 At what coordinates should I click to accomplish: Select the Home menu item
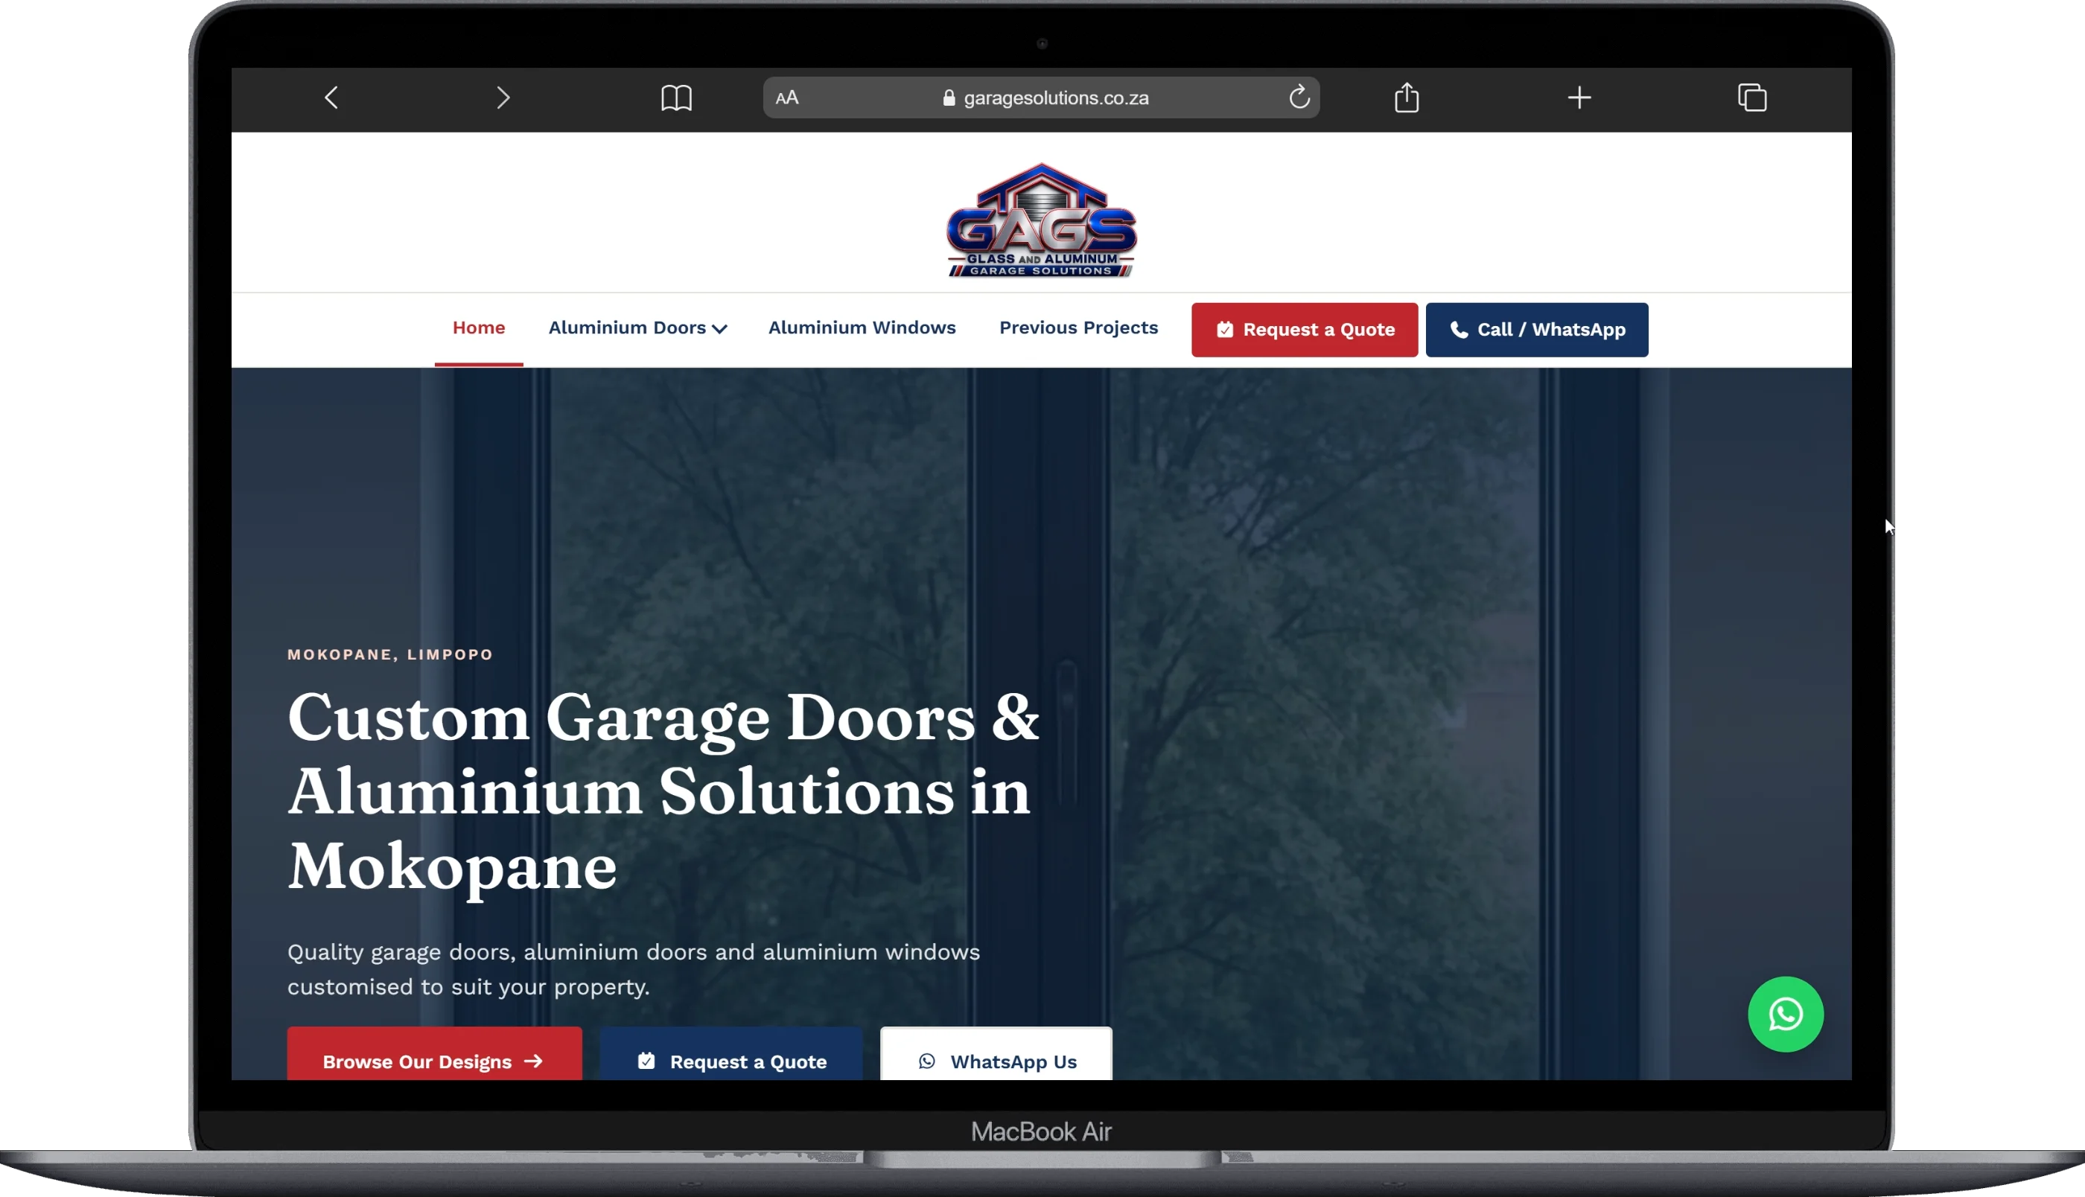(479, 328)
